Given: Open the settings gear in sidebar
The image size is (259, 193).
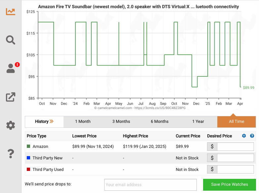Looking at the screenshot, I should [11, 125].
